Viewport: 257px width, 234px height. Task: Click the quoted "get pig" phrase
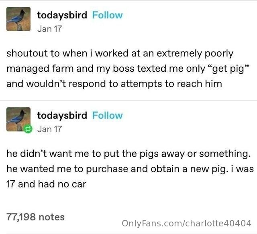228,69
